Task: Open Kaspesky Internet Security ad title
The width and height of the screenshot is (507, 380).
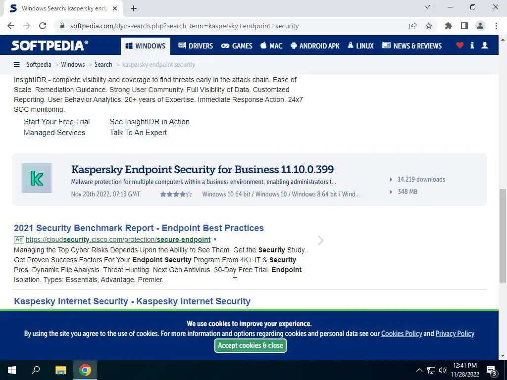Action: pos(132,301)
